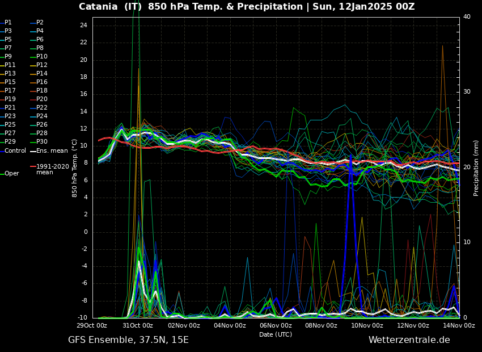Click the Precipitation (mm) axis label

(476, 167)
